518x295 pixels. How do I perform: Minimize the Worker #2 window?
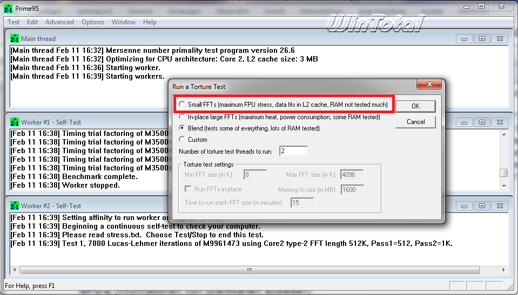[464, 206]
